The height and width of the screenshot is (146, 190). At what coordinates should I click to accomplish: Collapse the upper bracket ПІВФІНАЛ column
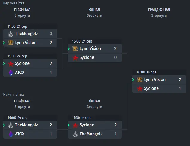coord(22,15)
